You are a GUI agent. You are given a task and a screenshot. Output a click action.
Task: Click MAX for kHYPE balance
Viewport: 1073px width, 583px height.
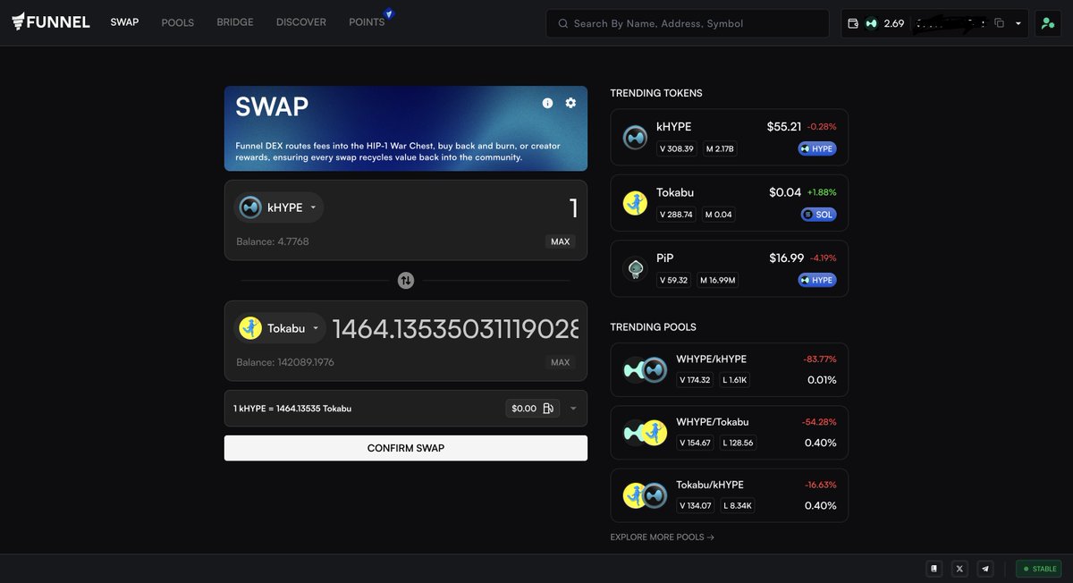[561, 241]
